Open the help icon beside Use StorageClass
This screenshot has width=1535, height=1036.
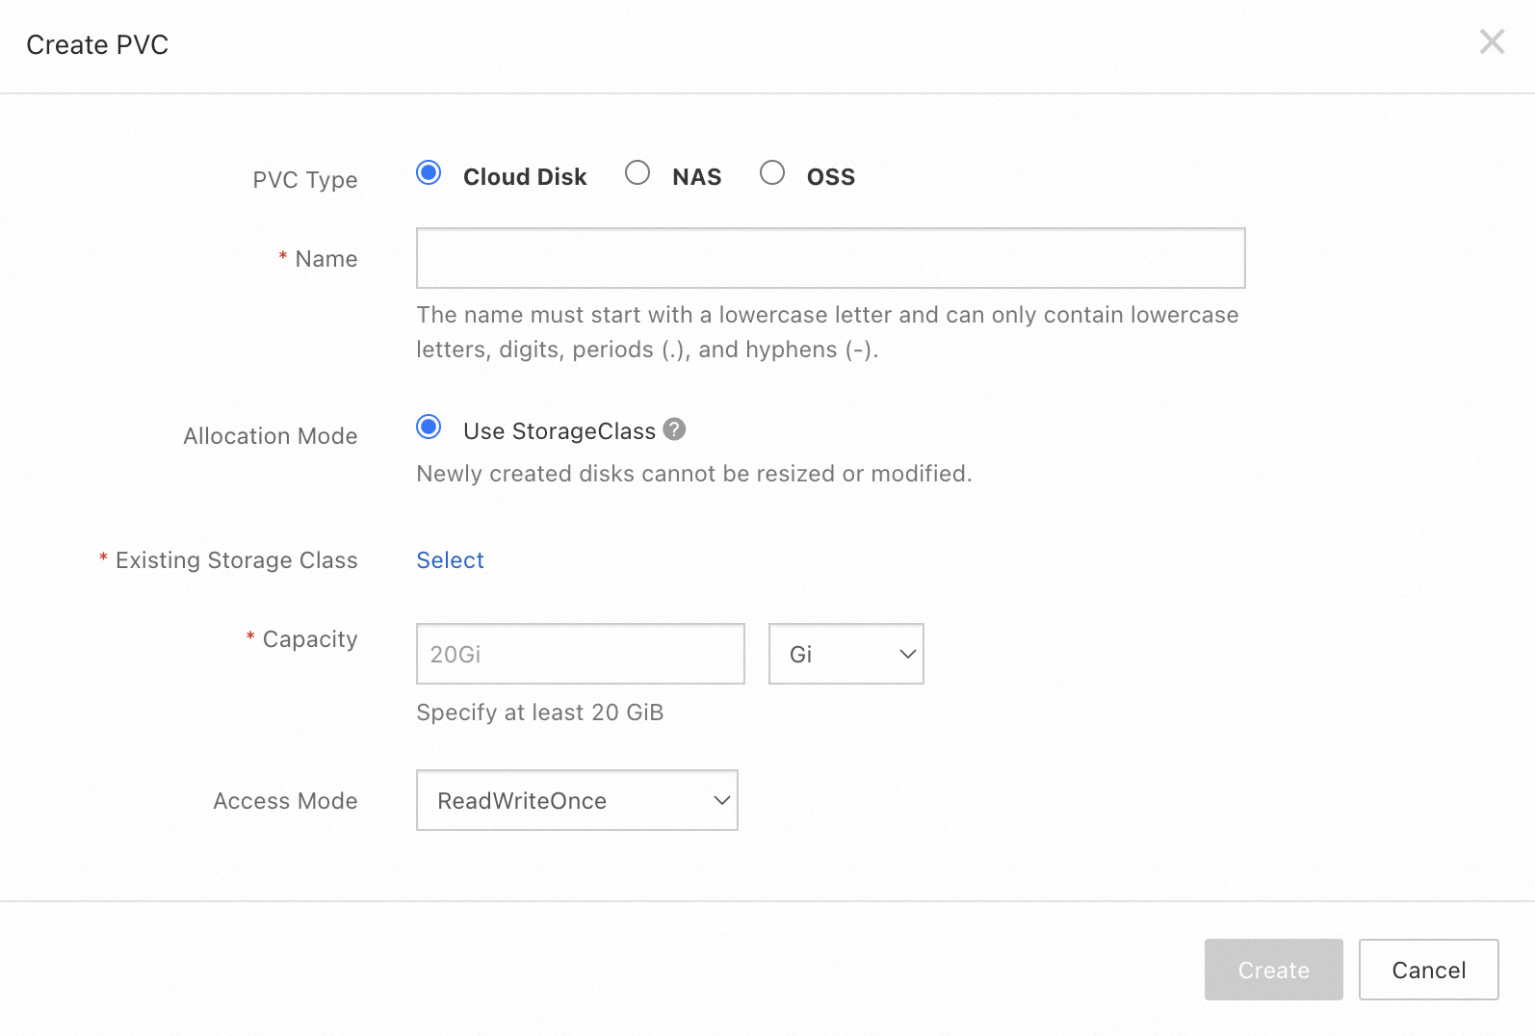coord(675,429)
